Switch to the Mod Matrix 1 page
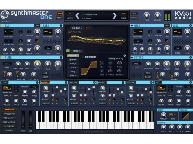Screen dimensions: 193x144 click(9, 118)
